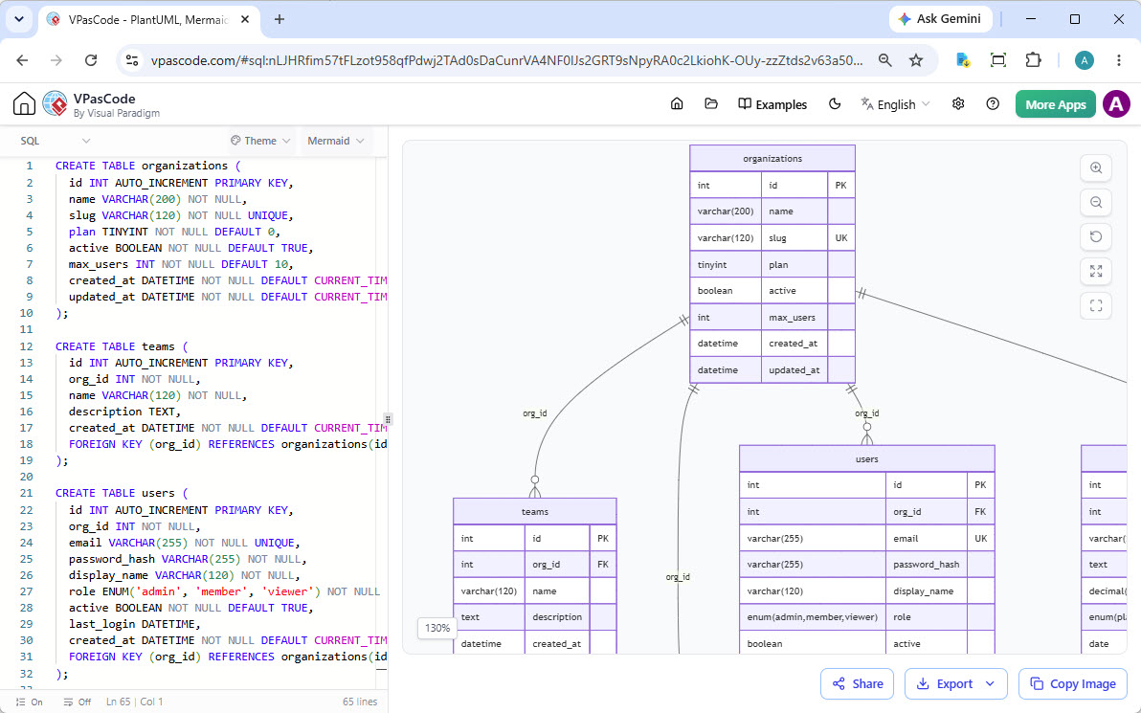This screenshot has width=1141, height=713.
Task: Open the folder icon in navigation bar
Action: [x=711, y=104]
